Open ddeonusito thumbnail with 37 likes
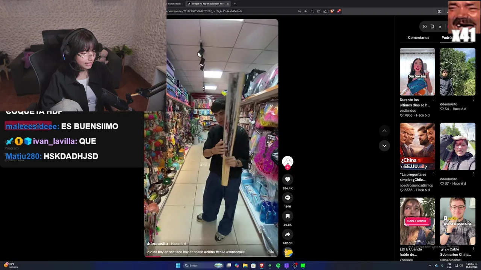Image resolution: width=481 pixels, height=270 pixels. tap(458, 146)
